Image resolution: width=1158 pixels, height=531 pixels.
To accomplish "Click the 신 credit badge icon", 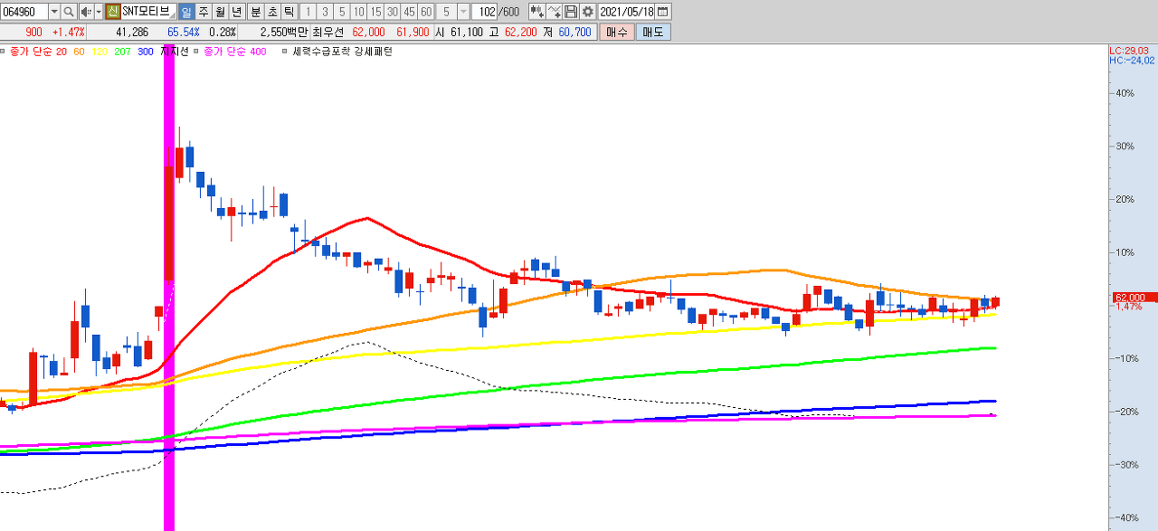I will (x=112, y=12).
